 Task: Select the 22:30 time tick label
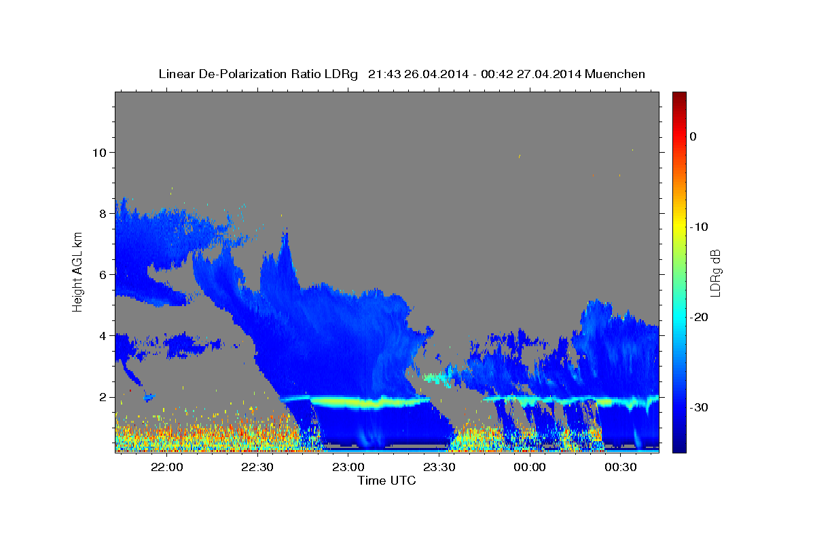(x=257, y=467)
